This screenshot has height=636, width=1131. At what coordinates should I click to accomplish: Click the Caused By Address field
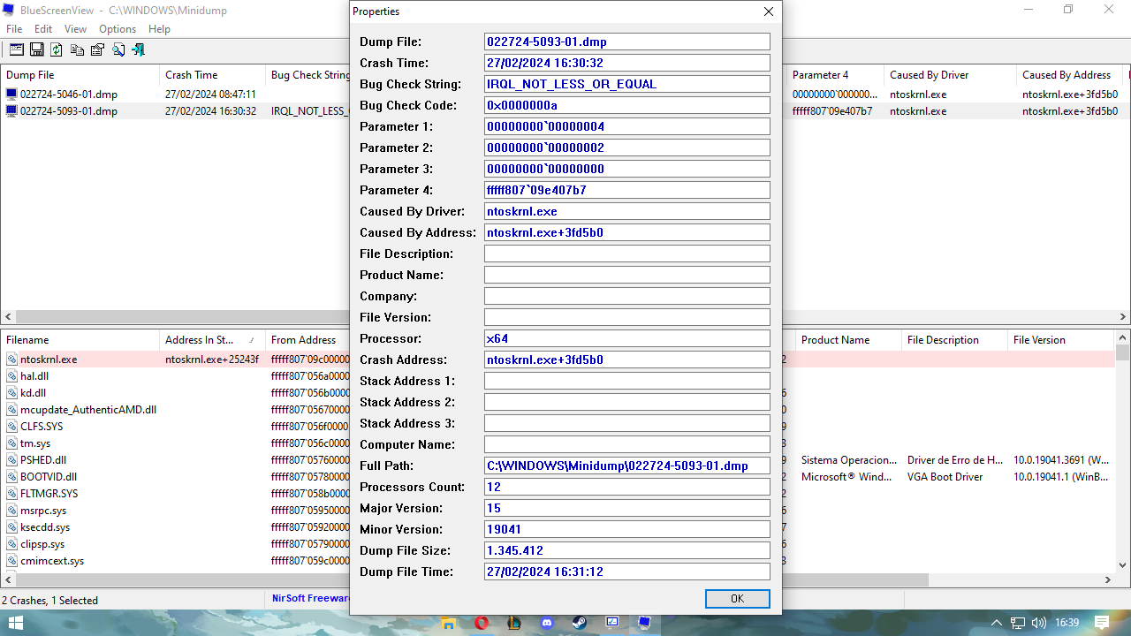pos(627,232)
